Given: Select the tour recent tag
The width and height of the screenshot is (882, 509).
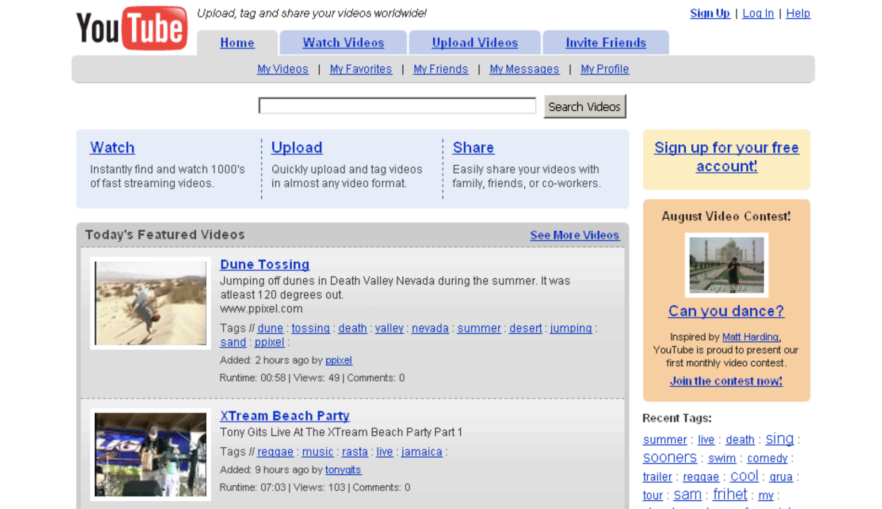Looking at the screenshot, I should tap(653, 496).
